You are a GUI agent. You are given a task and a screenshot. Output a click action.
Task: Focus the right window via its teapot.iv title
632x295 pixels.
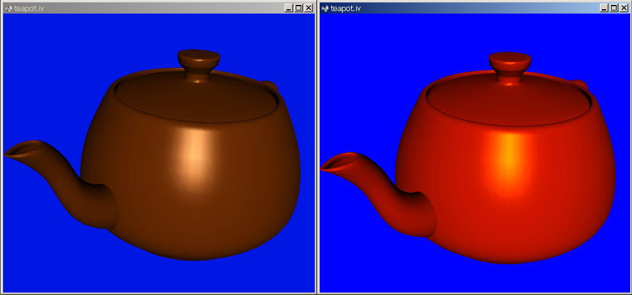(345, 8)
